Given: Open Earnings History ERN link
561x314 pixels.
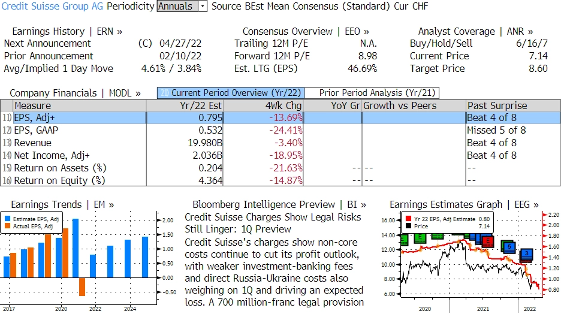Looking at the screenshot, I should tap(67, 32).
